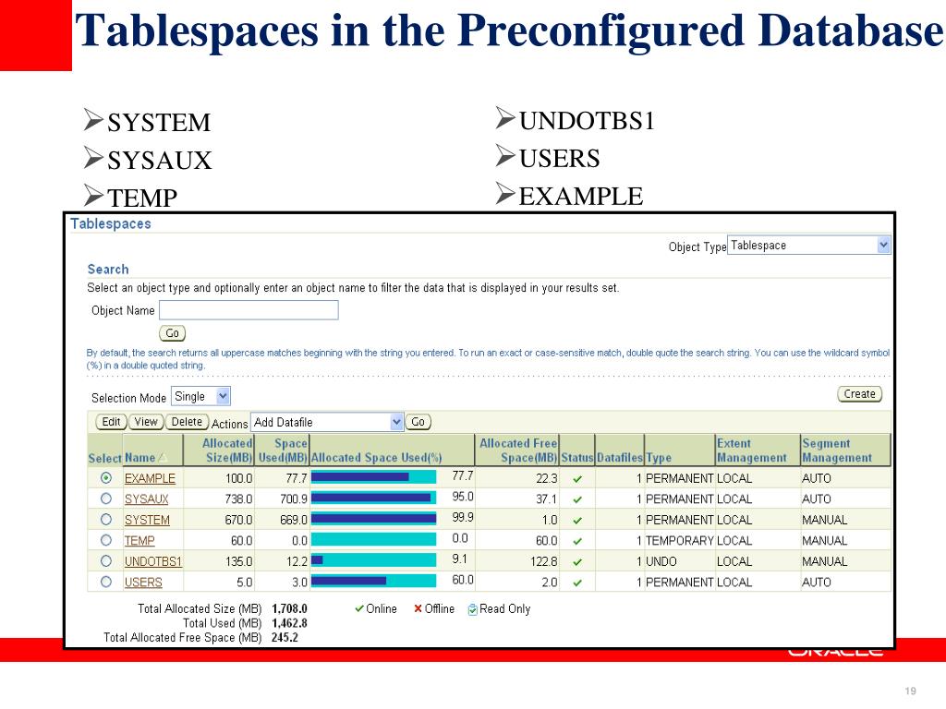Click the SYSTEM space used bar
The height and width of the screenshot is (709, 946).
pyautogui.click(x=373, y=519)
